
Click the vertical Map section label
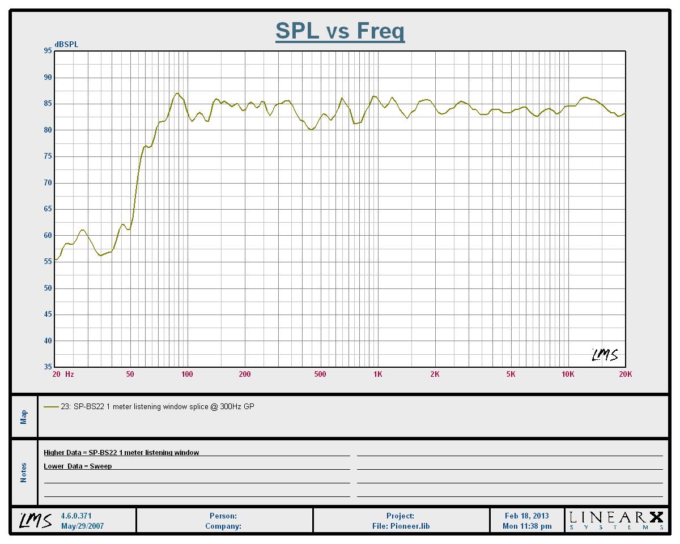(x=24, y=417)
